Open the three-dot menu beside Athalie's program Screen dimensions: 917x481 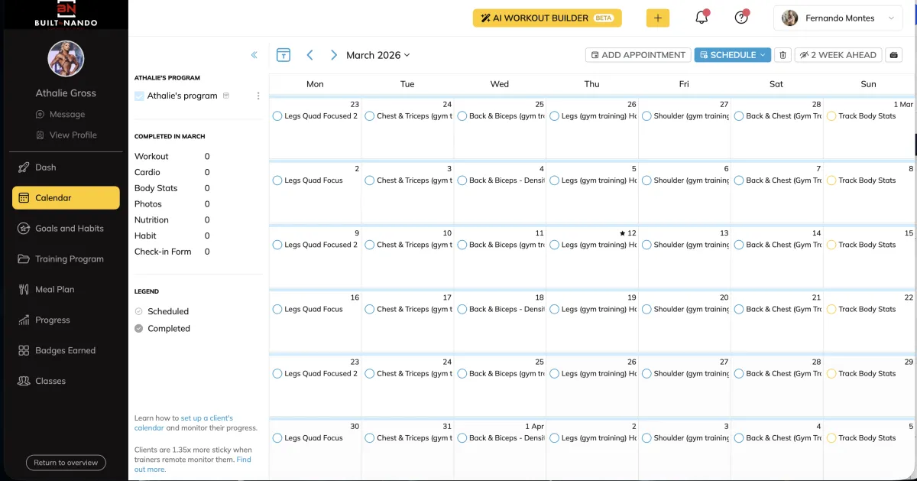click(258, 96)
